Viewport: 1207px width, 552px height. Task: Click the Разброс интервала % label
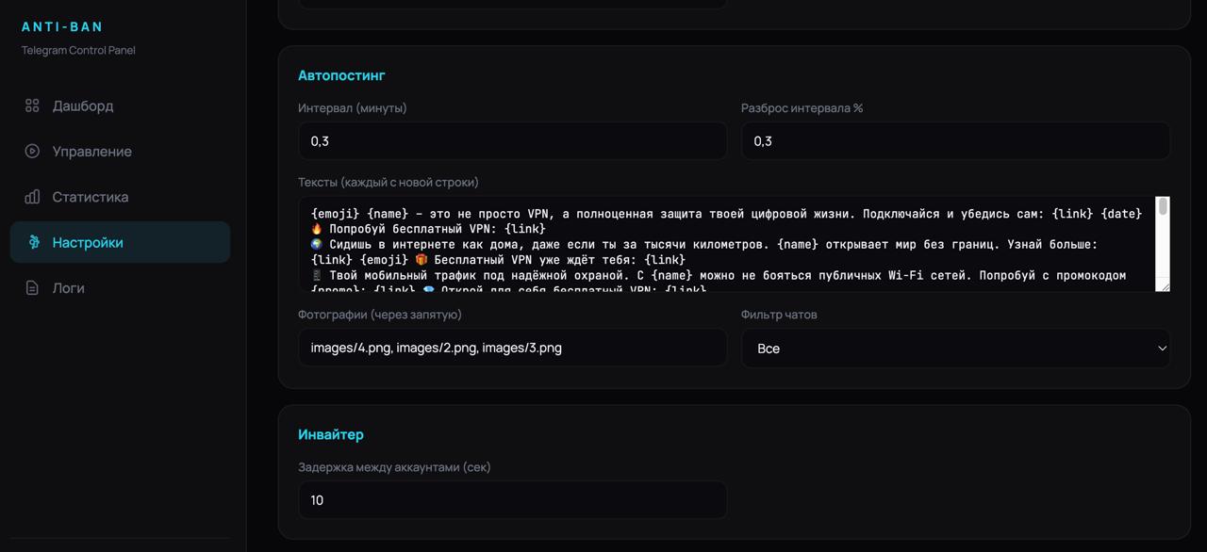tap(802, 108)
